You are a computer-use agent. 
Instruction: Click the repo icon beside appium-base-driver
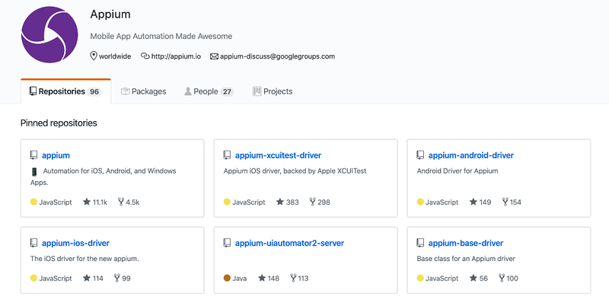420,243
